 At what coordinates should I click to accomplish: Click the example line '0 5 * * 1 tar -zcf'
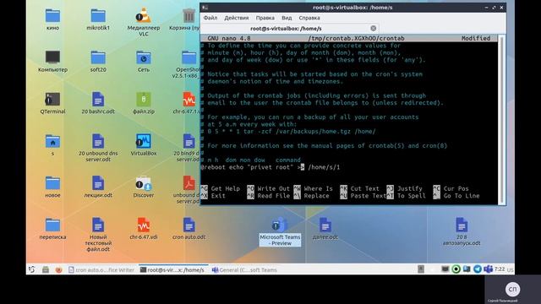pyautogui.click(x=287, y=132)
